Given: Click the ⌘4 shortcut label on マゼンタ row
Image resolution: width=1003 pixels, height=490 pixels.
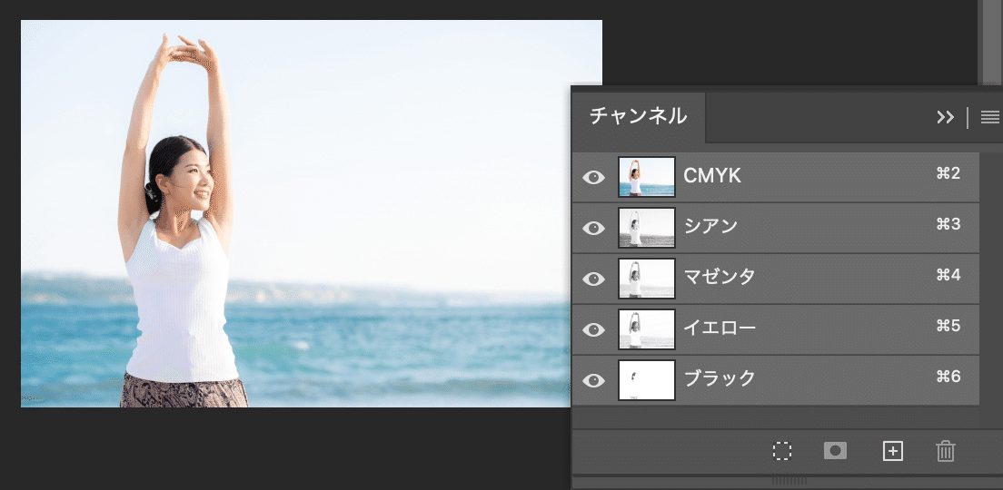Looking at the screenshot, I should click(x=948, y=275).
